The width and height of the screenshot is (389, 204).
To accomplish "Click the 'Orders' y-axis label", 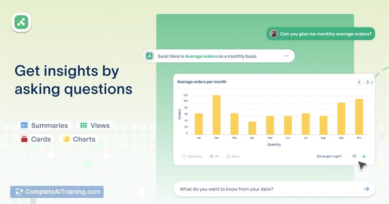I will point(179,114).
